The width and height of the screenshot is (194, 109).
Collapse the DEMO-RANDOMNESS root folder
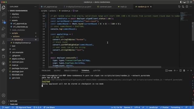(x=18, y=11)
